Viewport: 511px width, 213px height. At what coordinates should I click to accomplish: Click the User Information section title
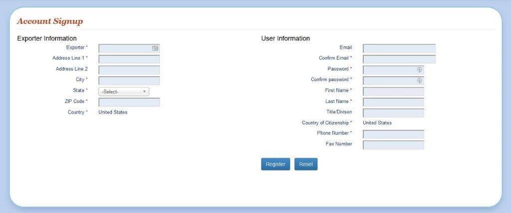285,38
